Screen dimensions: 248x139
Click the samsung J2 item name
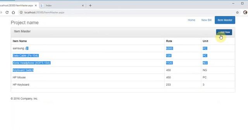[21, 48]
